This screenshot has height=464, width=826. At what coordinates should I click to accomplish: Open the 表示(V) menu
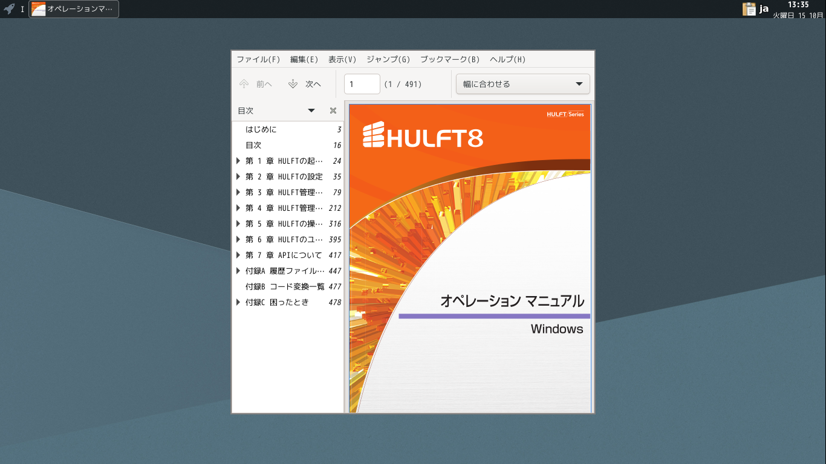tap(342, 59)
